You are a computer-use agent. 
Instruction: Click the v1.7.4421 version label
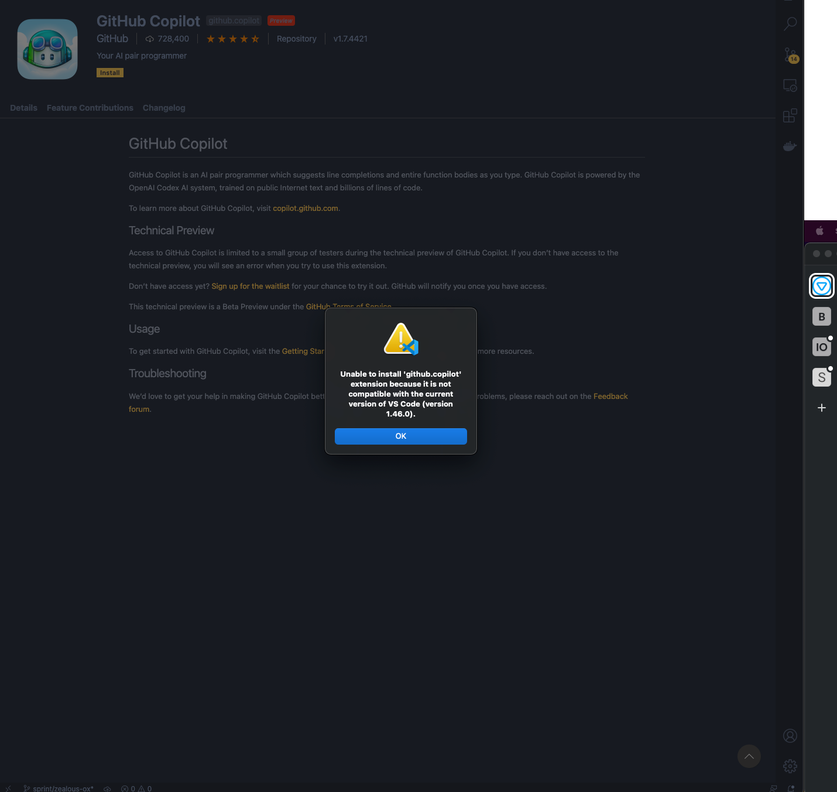click(x=351, y=39)
